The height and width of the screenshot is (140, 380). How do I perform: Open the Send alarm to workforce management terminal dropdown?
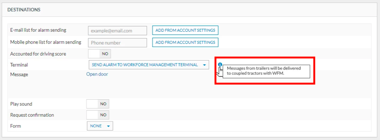(x=149, y=65)
